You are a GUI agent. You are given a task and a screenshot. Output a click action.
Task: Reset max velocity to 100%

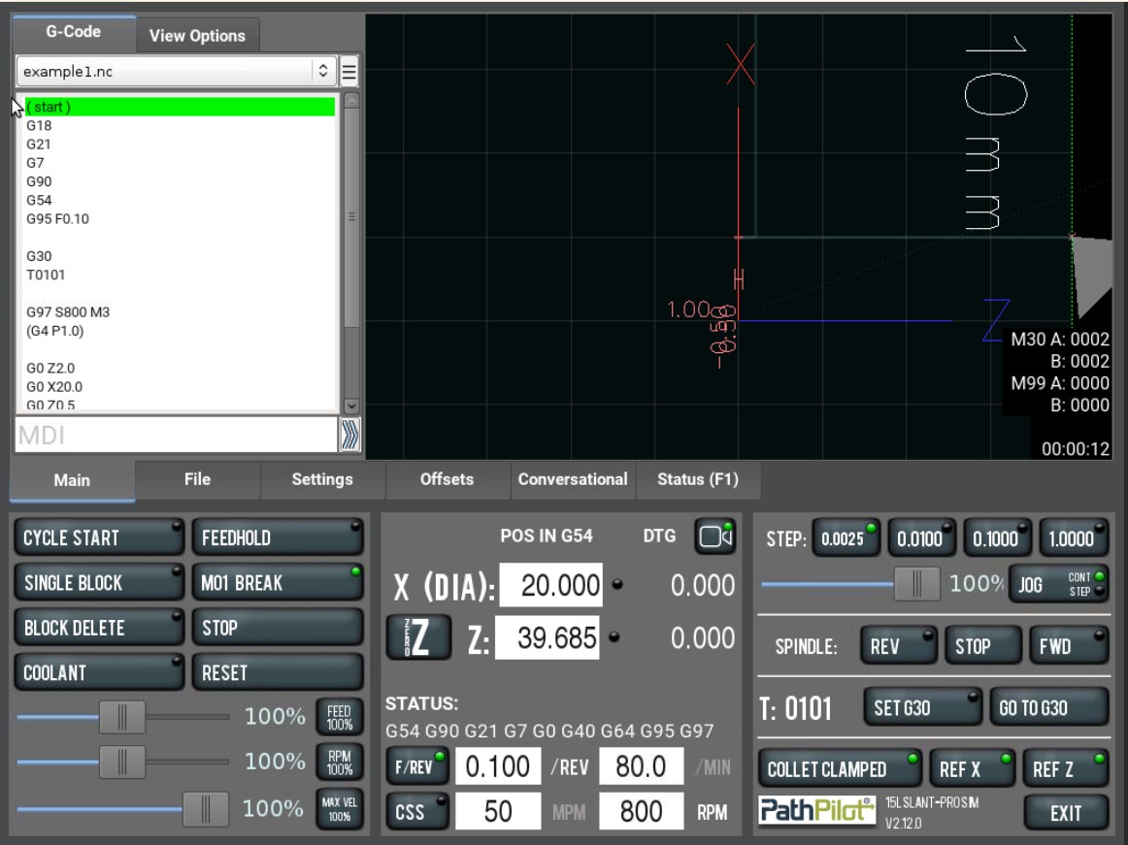tap(339, 808)
